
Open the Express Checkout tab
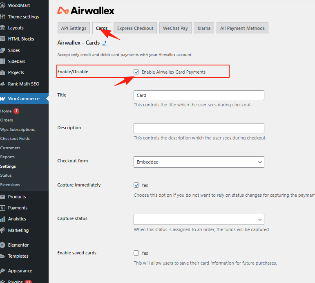(x=135, y=28)
